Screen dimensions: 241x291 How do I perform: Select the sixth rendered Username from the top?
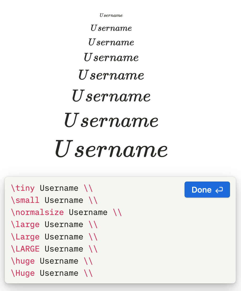[111, 96]
